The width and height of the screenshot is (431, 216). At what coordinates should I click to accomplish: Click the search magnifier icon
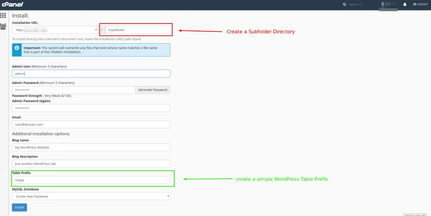345,5
